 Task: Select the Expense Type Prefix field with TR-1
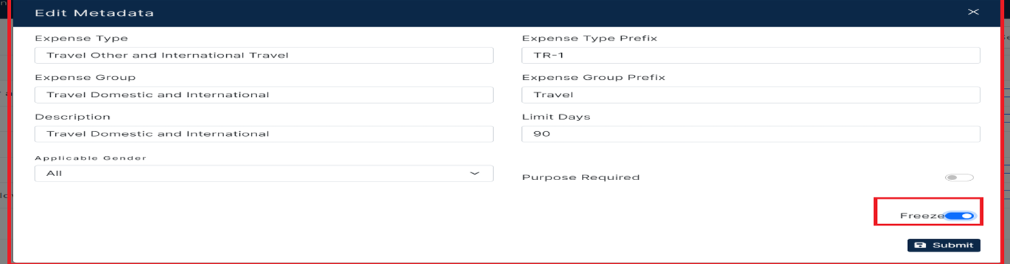coord(751,55)
